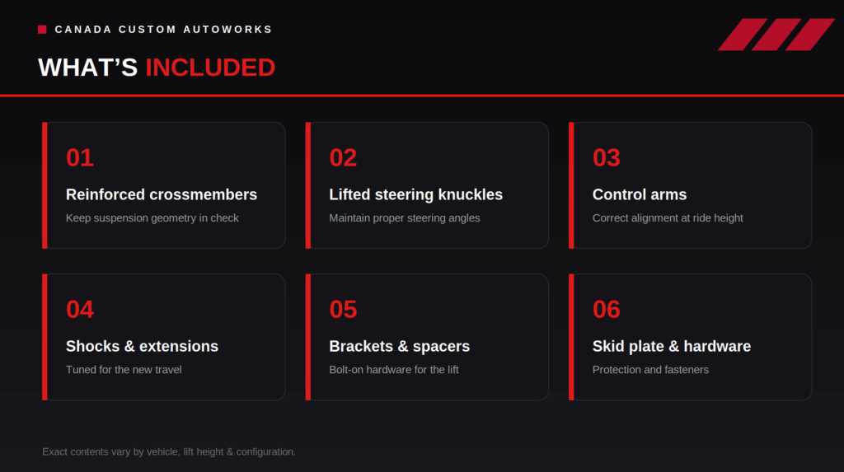Select the Control arms heading

(x=640, y=194)
